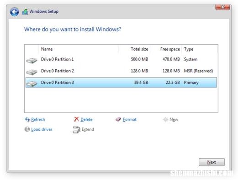Click the drive icon for Partition 2
Viewport: 238px width, 180px height.
32,72
